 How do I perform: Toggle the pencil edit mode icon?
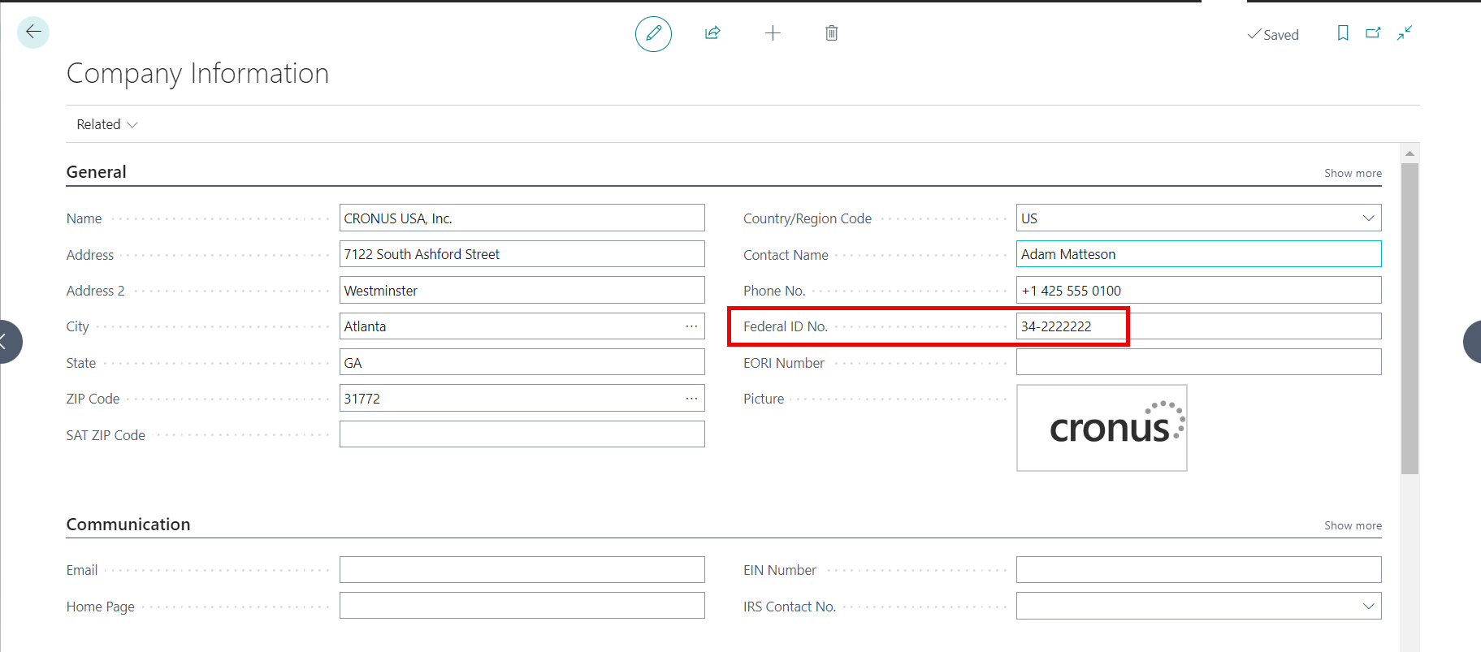point(653,34)
